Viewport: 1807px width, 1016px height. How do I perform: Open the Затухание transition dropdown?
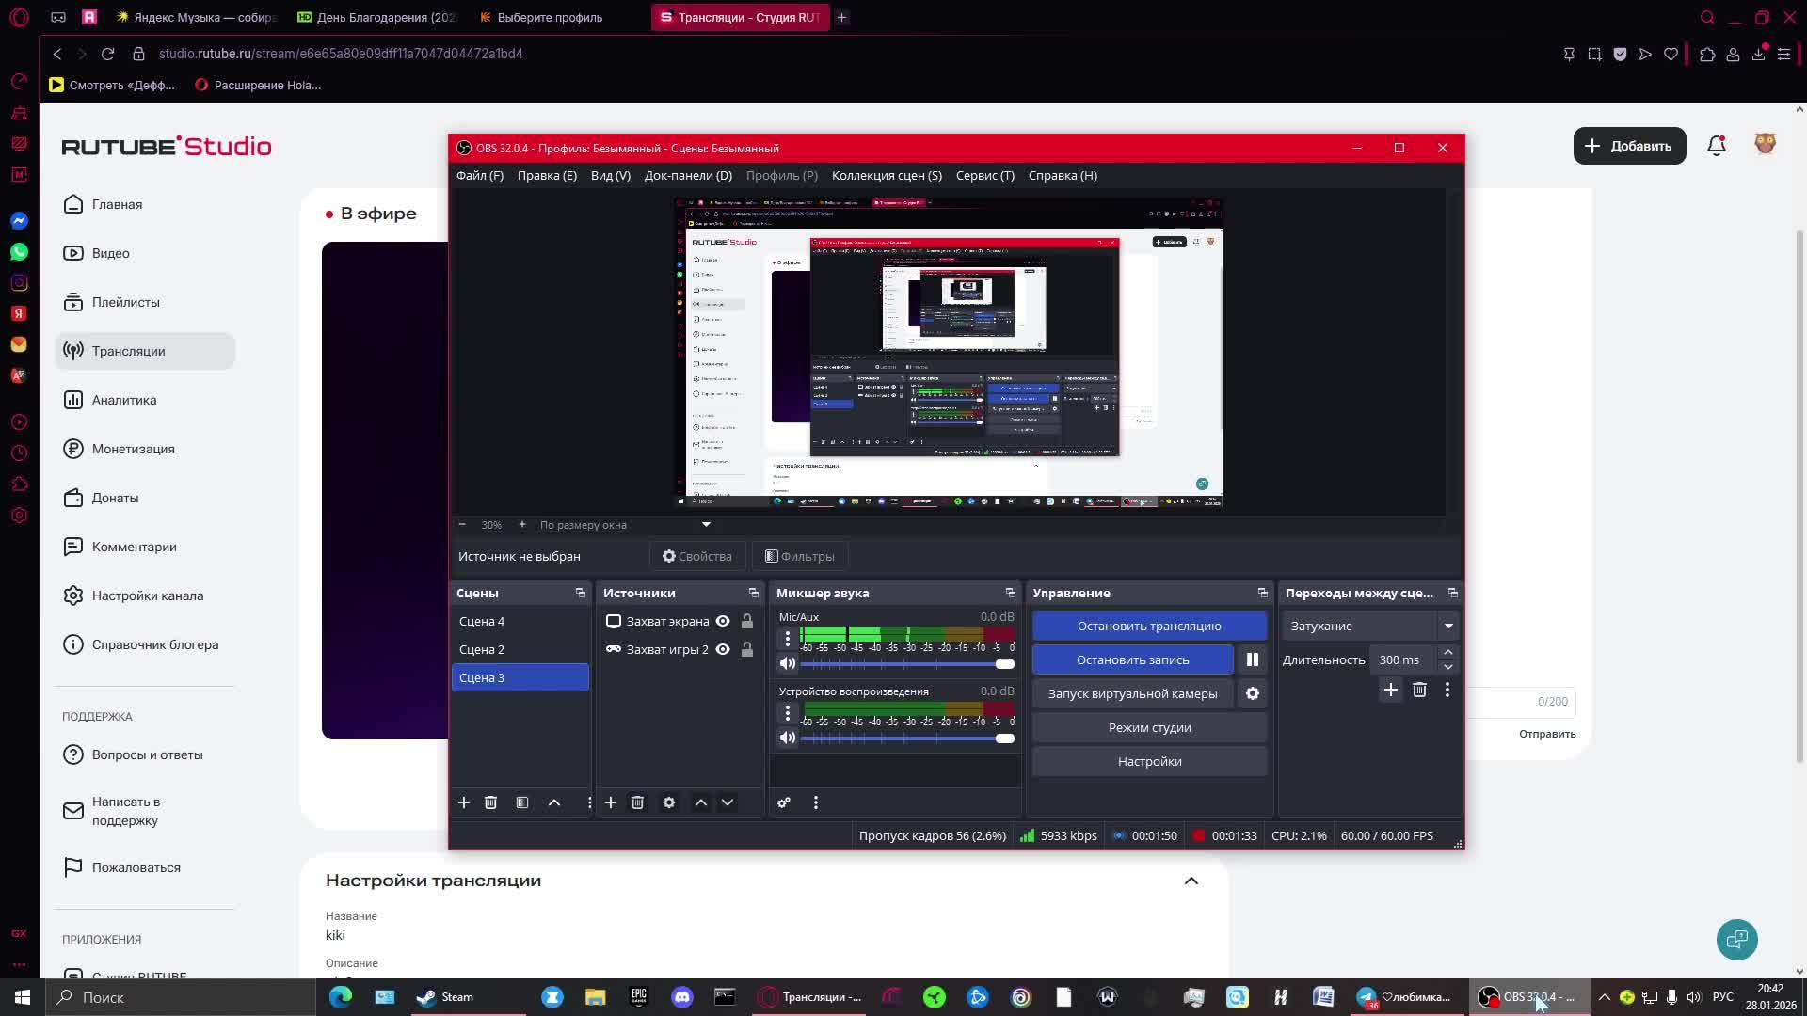click(1447, 626)
